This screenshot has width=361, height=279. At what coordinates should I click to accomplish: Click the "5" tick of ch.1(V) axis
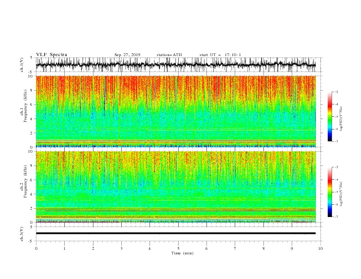31,58
